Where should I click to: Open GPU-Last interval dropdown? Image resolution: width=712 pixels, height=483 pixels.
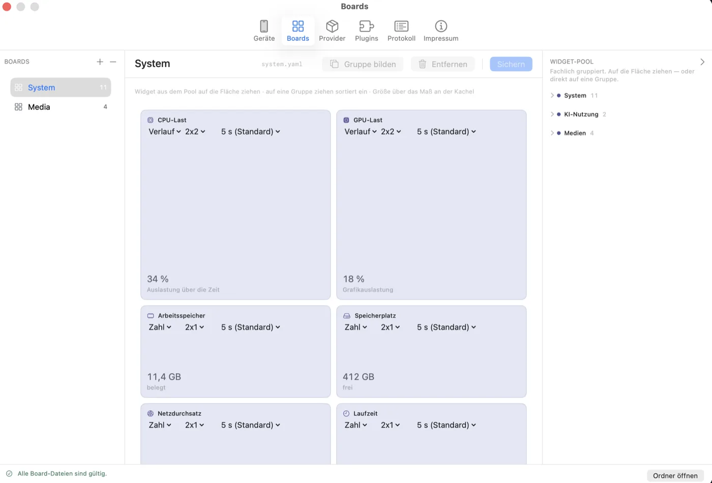click(447, 132)
